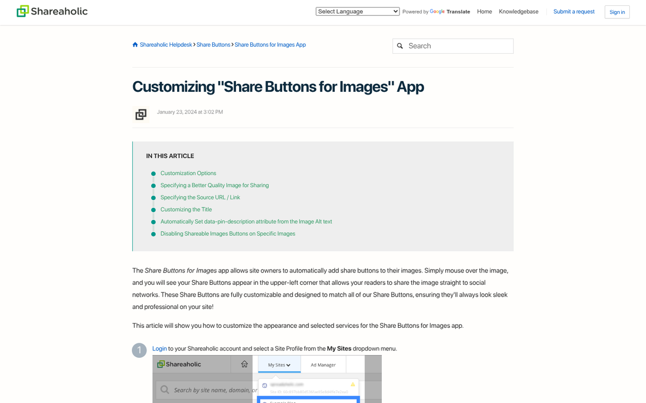Select the Knowledgebase menu item

[518, 11]
